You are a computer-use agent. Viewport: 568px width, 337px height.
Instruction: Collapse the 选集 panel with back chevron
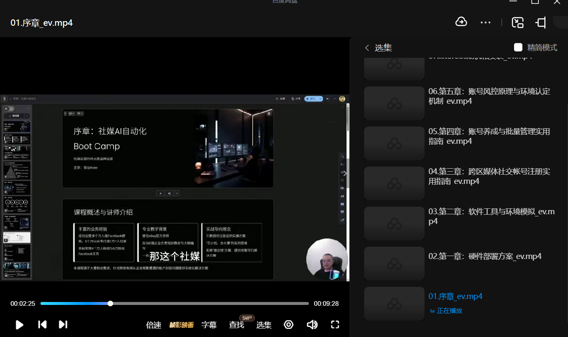click(x=367, y=48)
